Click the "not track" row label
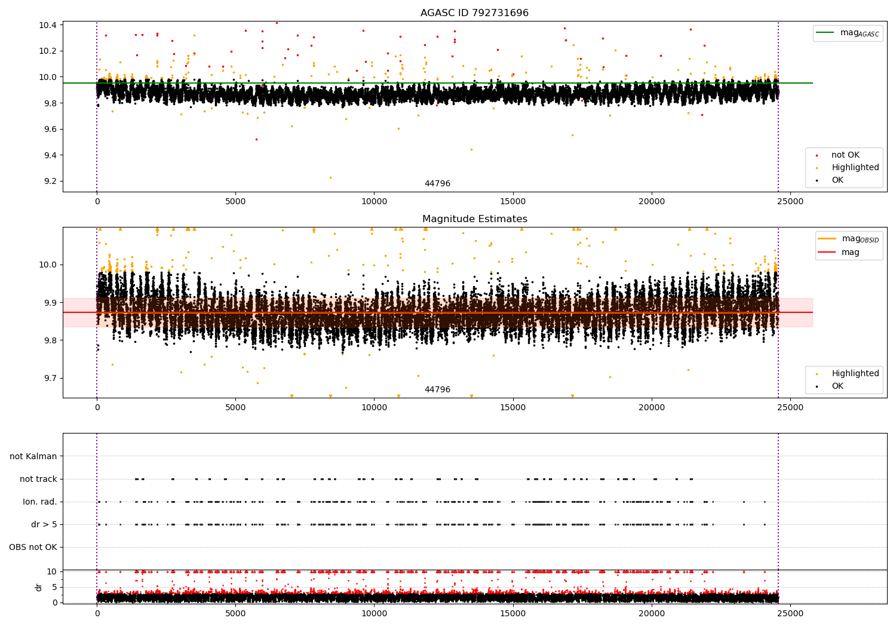Screen dimensions: 896x627 pyautogui.click(x=38, y=479)
